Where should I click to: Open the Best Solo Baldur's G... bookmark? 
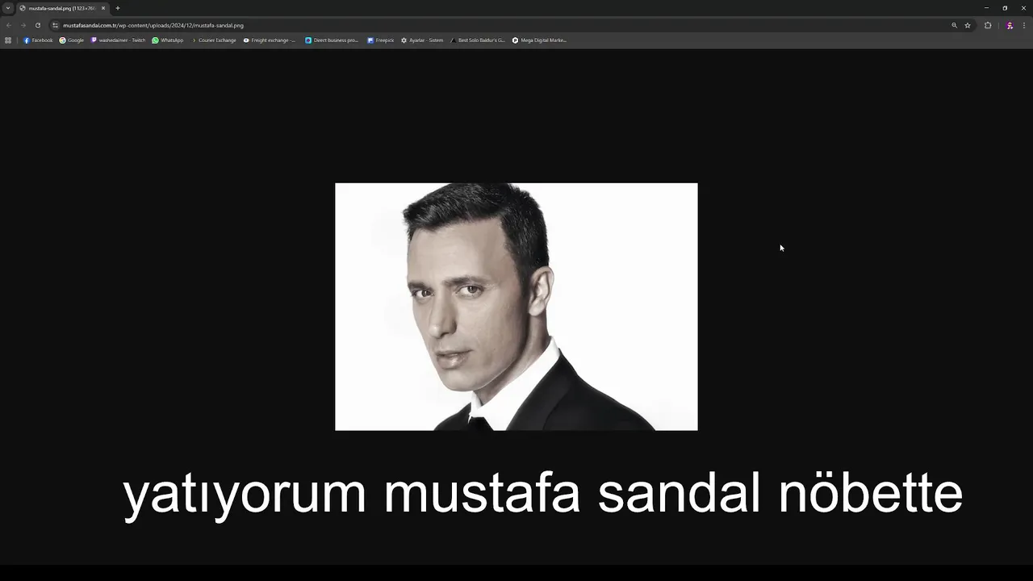478,40
